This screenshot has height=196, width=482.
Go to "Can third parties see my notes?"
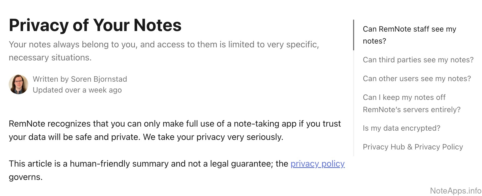point(418,60)
